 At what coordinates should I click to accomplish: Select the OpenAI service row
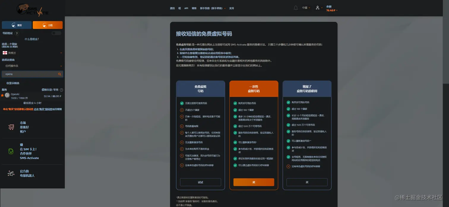[32, 96]
